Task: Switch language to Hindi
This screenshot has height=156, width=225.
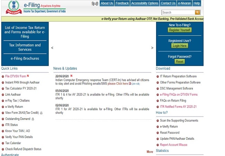Action: pyautogui.click(x=95, y=3)
